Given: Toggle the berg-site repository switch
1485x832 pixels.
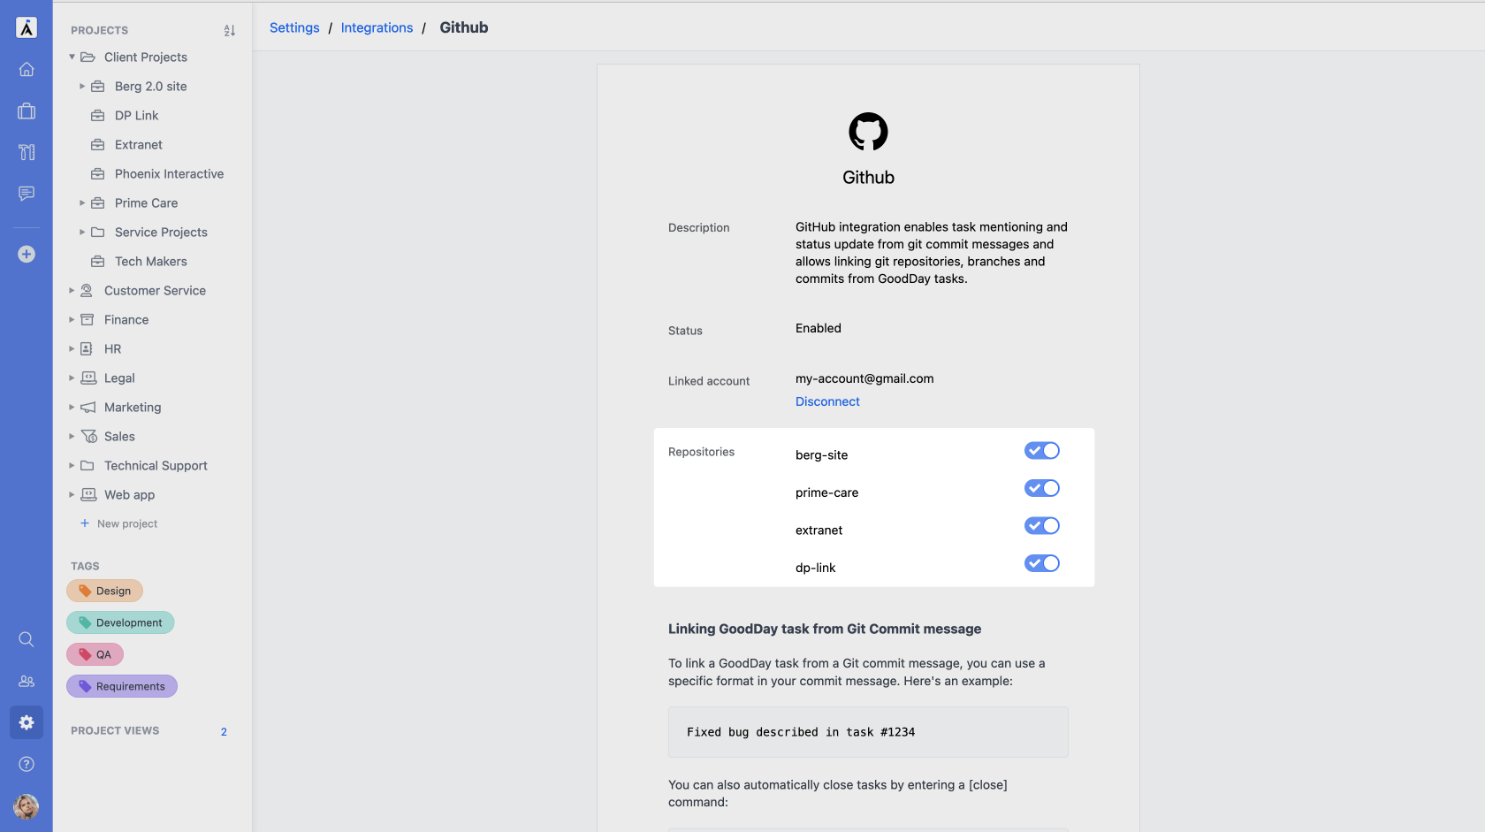Looking at the screenshot, I should pos(1042,451).
